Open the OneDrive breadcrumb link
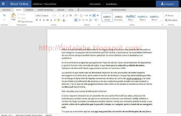 (x=37, y=4)
